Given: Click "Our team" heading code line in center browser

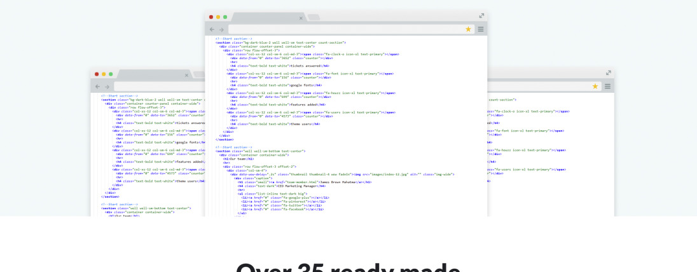Looking at the screenshot, I should click(x=230, y=159).
